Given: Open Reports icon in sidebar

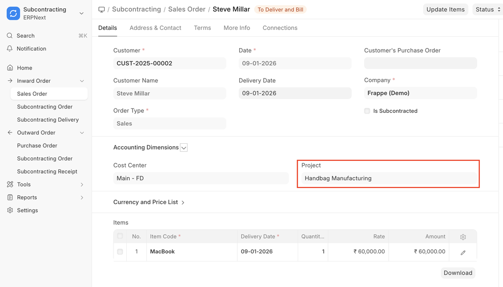Looking at the screenshot, I should [10, 197].
